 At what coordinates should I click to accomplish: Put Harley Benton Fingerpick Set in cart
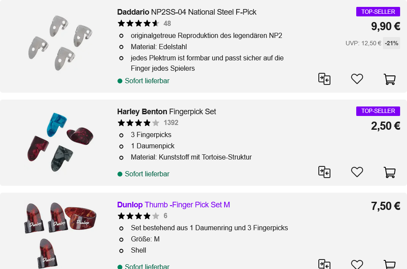pos(389,172)
